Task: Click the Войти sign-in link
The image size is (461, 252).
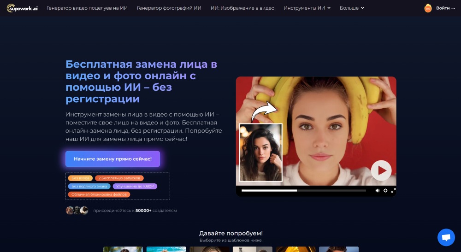Action: click(445, 8)
